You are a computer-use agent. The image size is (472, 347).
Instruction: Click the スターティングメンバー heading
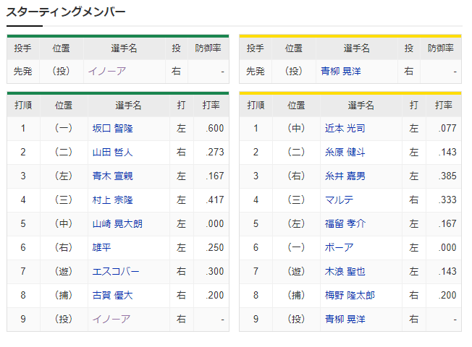66,12
